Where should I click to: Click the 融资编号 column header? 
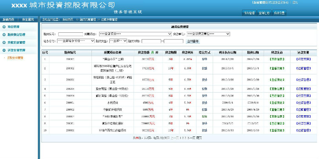70,52
